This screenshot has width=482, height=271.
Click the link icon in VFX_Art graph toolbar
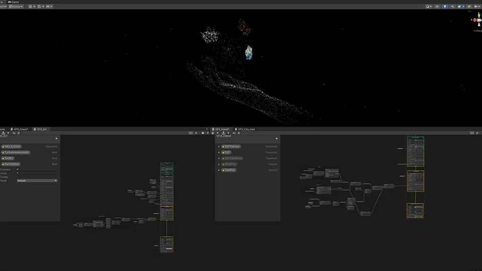pyautogui.click(x=14, y=133)
